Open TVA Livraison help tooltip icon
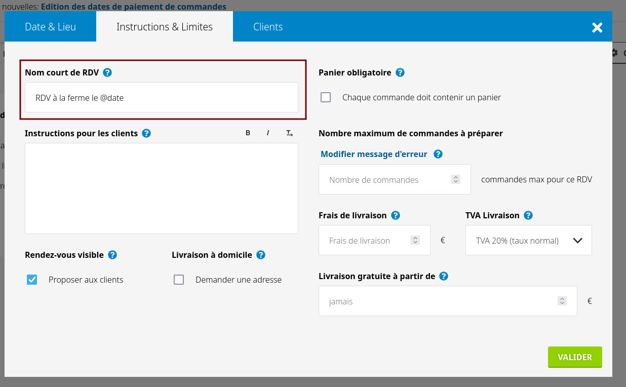626x387 pixels. pyautogui.click(x=528, y=215)
